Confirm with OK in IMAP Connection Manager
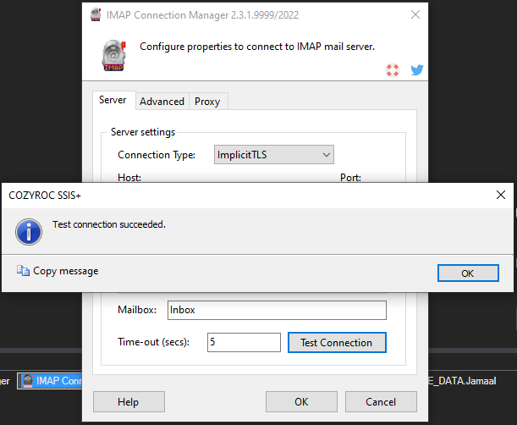The height and width of the screenshot is (425, 517). pyautogui.click(x=301, y=401)
